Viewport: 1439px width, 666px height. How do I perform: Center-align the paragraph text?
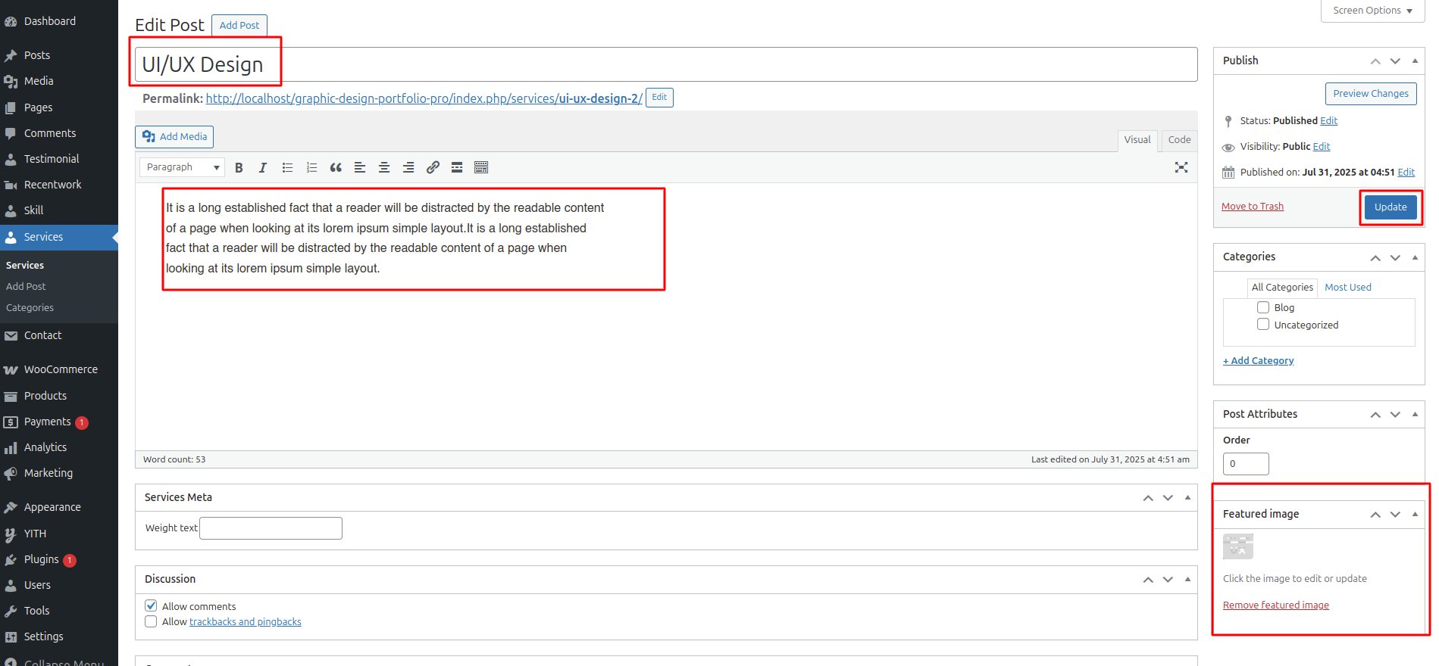coord(384,168)
